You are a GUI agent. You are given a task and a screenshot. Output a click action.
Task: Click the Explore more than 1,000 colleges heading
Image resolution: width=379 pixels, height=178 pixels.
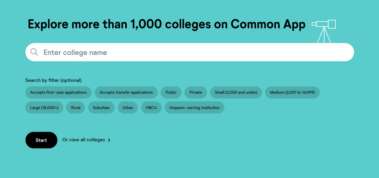166,24
